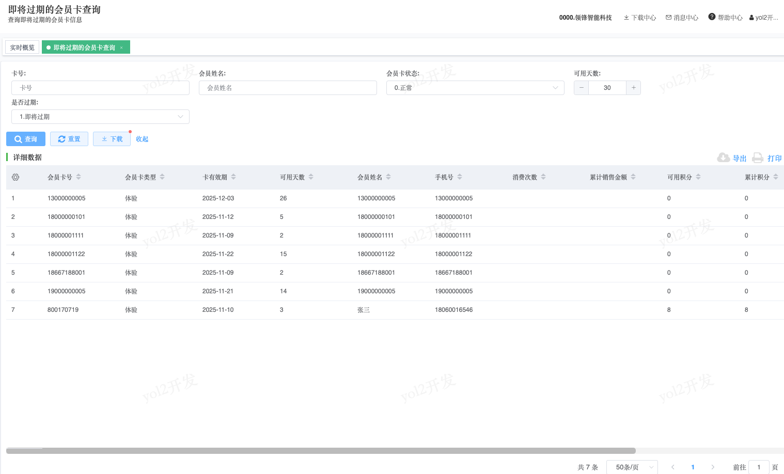Click the 0000.领锋智能科技 organization name

click(x=585, y=18)
